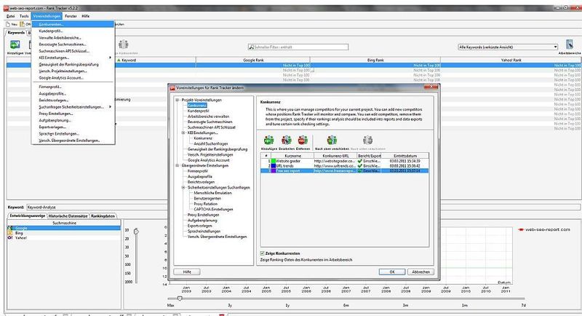Switch to the Rankingdaten tab
Screen dimensions: 582x316
[103, 216]
